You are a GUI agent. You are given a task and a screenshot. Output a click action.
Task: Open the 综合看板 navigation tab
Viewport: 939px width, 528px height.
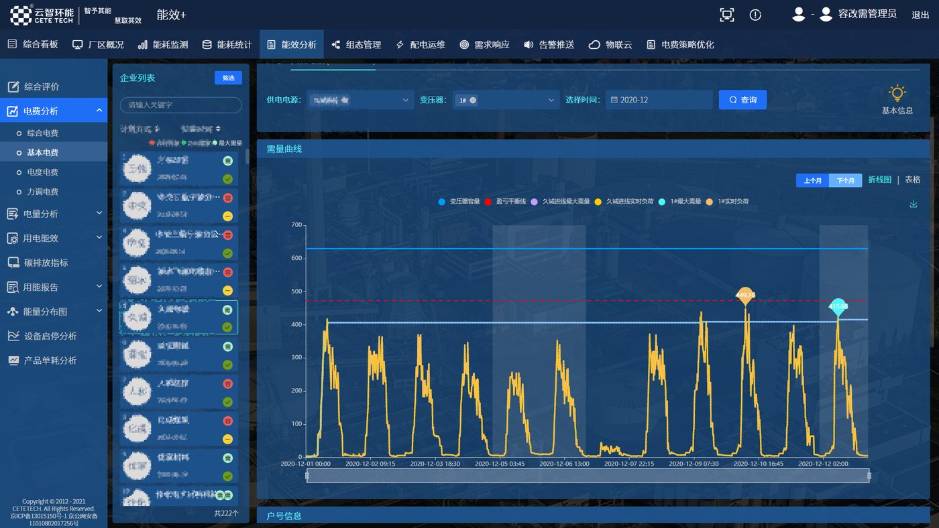(x=33, y=45)
